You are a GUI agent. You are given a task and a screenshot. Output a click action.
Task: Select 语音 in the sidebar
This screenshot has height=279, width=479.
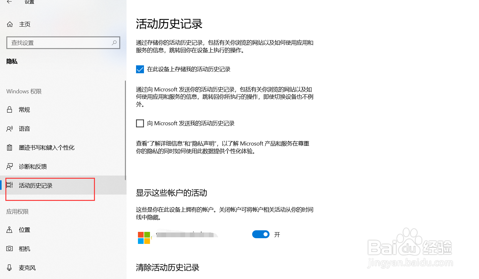coord(63,129)
